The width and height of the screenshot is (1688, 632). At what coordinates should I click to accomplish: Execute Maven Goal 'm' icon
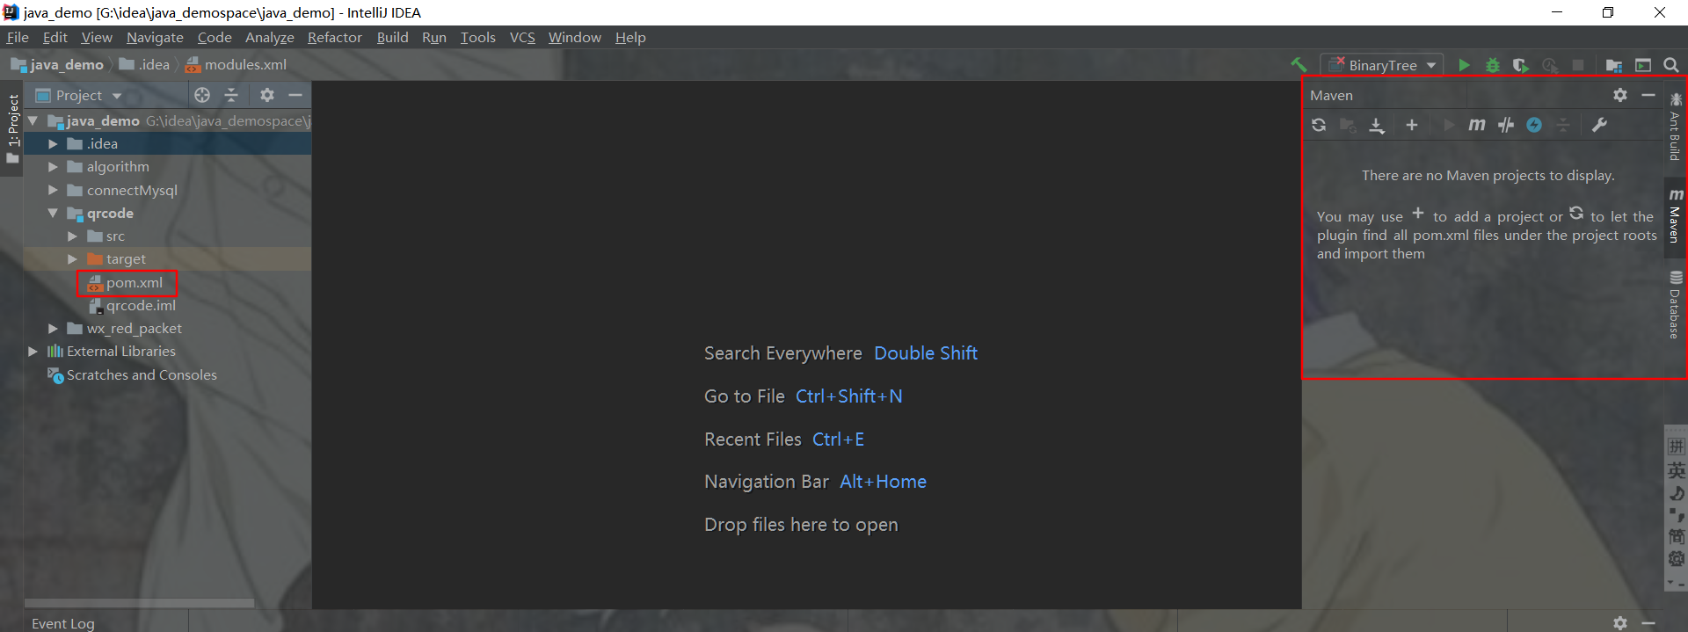pyautogui.click(x=1477, y=125)
